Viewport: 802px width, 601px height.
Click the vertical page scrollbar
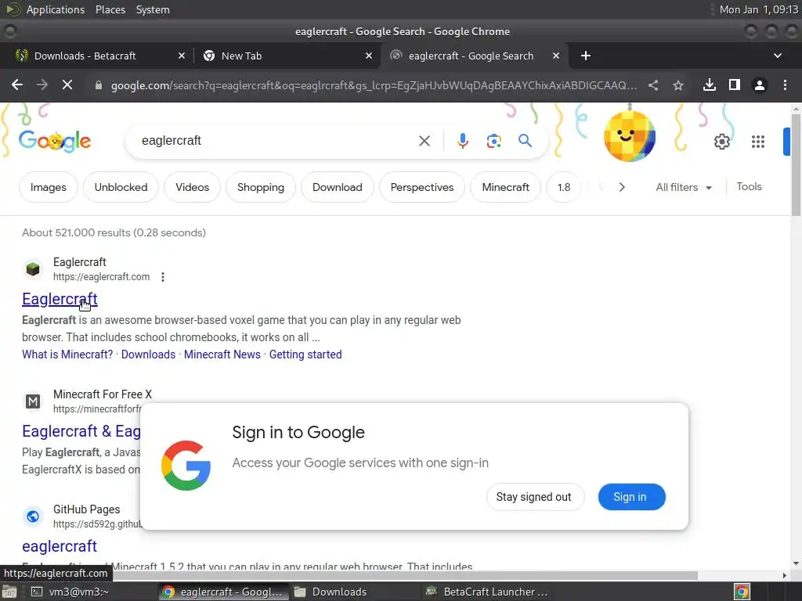pos(796,164)
